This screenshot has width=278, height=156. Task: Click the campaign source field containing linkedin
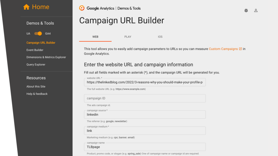tap(145, 115)
